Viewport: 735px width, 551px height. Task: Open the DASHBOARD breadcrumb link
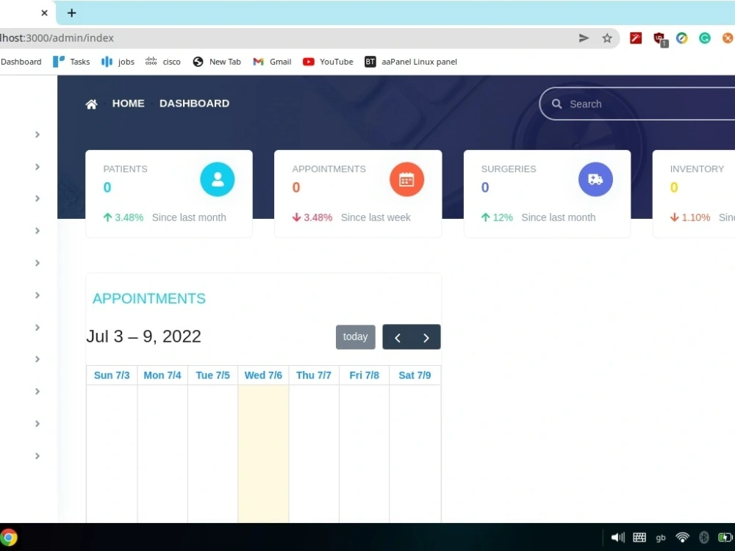point(194,104)
